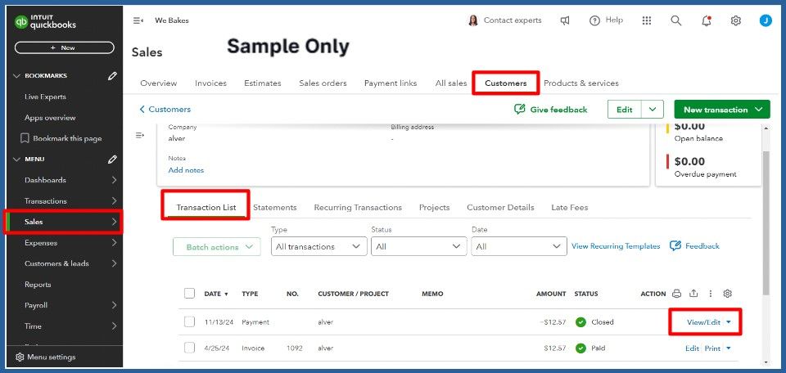Click View Recurring Templates link
786x373 pixels.
point(616,246)
